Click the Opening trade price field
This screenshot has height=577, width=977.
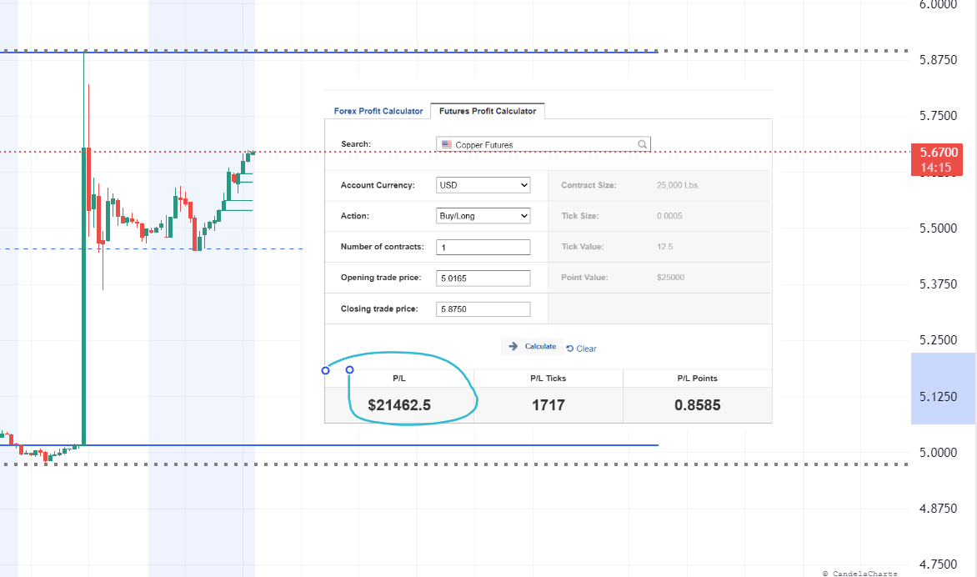[483, 278]
